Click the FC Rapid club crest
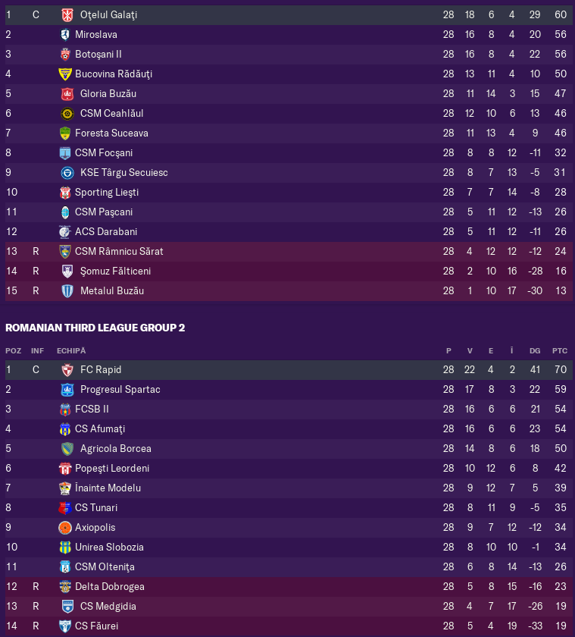The height and width of the screenshot is (637, 575). pyautogui.click(x=67, y=370)
